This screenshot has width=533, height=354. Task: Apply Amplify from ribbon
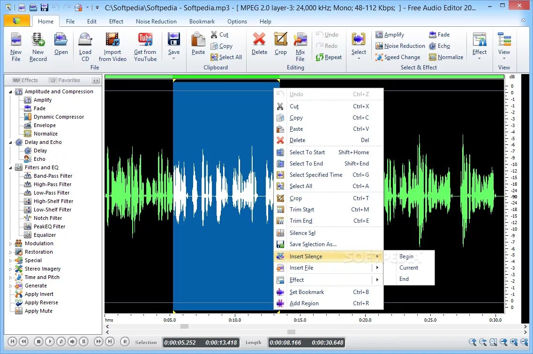[390, 35]
